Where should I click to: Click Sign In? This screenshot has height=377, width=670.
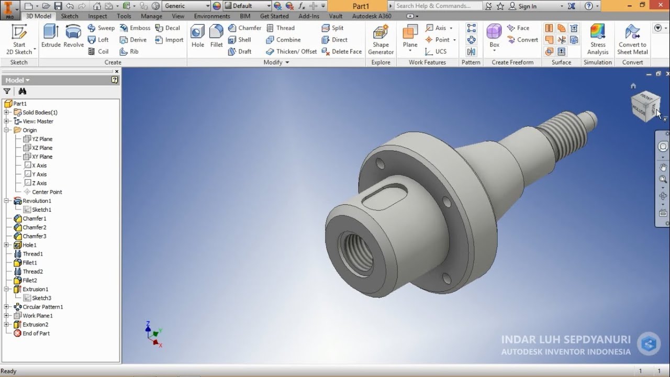527,6
